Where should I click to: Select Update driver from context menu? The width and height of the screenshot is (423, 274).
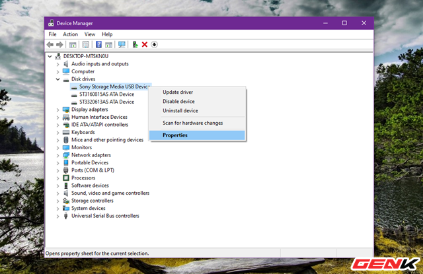pyautogui.click(x=178, y=92)
